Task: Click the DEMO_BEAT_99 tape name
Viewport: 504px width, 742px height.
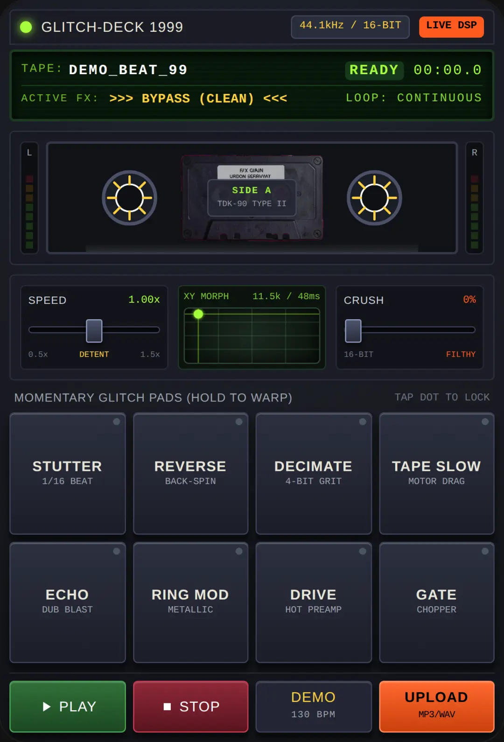Action: click(x=128, y=70)
